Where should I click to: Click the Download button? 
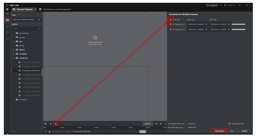coord(219,131)
